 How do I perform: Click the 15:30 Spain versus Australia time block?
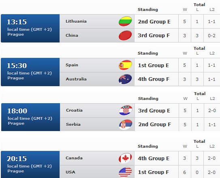(x=30, y=72)
